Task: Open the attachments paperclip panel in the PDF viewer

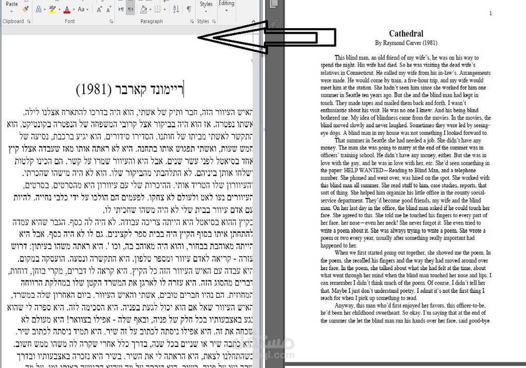Action: coord(274,23)
